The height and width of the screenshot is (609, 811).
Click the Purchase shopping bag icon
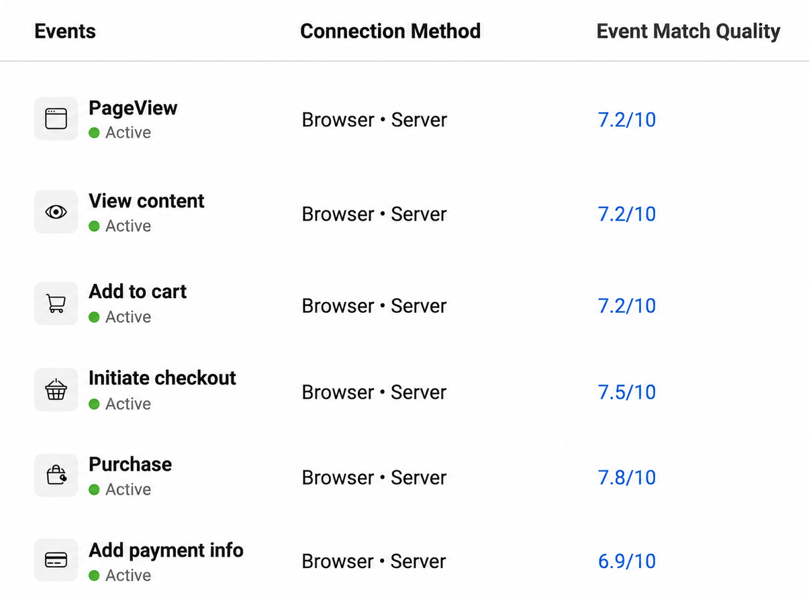(56, 475)
